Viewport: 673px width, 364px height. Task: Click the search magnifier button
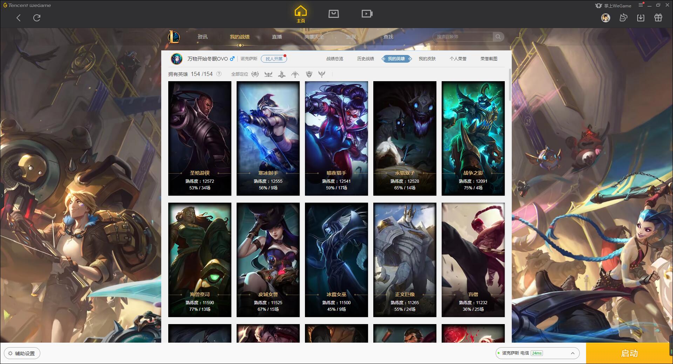(x=498, y=37)
